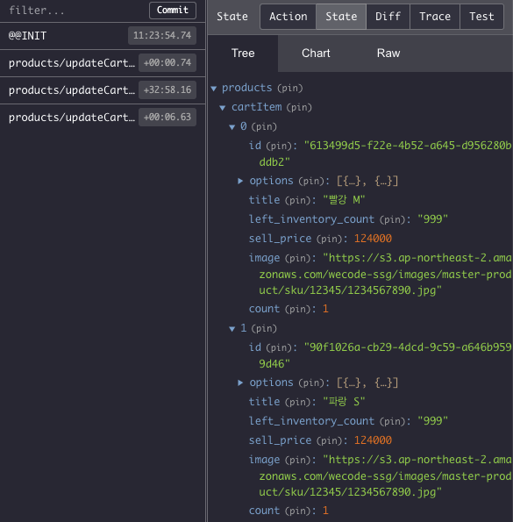Image resolution: width=513 pixels, height=522 pixels.
Task: Click second item's image URL value
Action: tap(385, 476)
